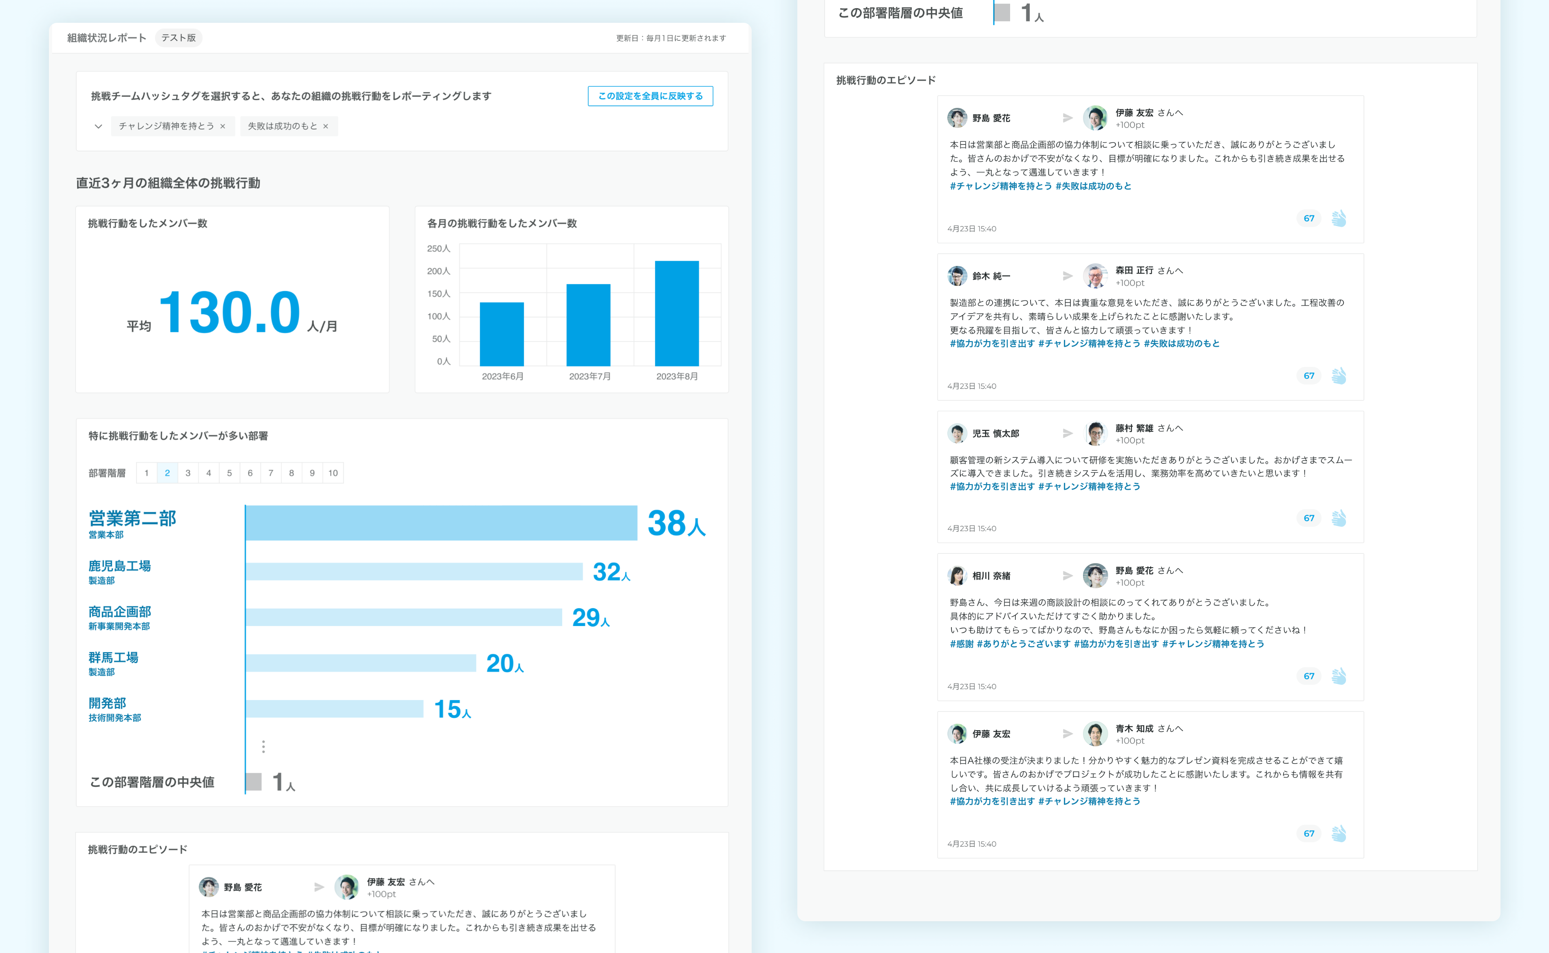Click the 130.0 average members value
1549x953 pixels.
click(229, 312)
